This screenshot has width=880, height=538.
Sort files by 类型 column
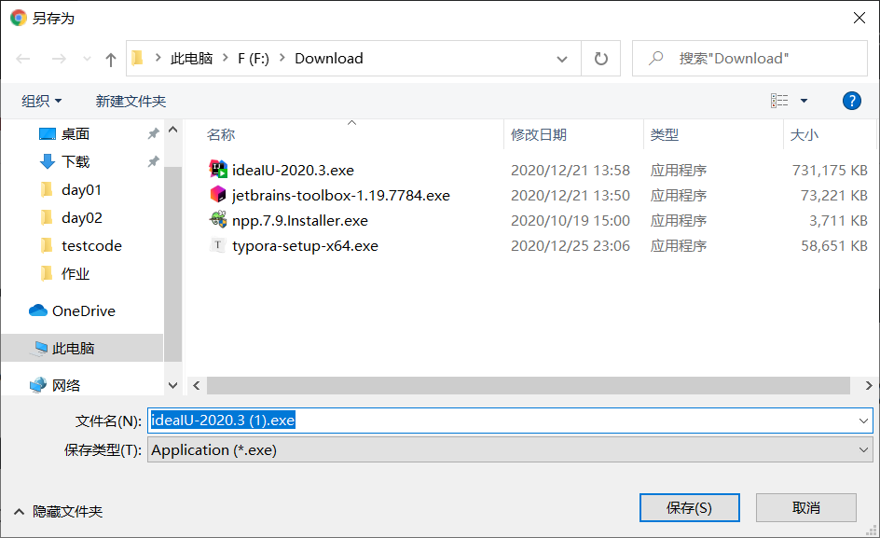[665, 135]
